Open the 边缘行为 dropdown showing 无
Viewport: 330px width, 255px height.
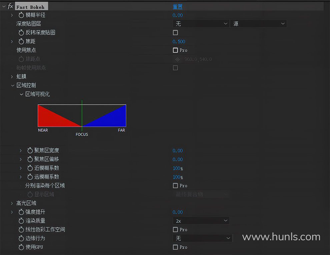pos(202,238)
